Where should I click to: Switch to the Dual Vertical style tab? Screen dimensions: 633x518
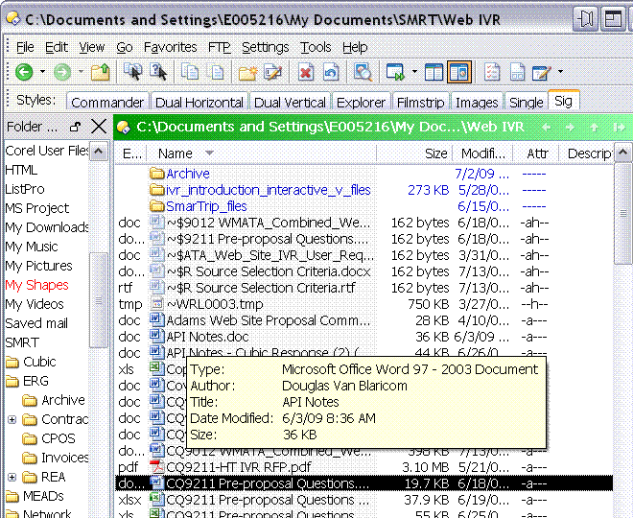(290, 102)
